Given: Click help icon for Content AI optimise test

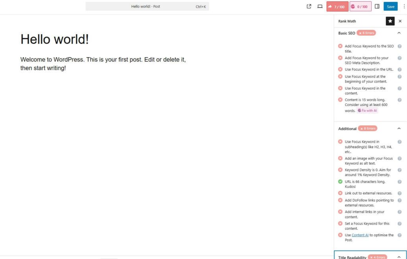Looking at the screenshot, I should point(399,235).
